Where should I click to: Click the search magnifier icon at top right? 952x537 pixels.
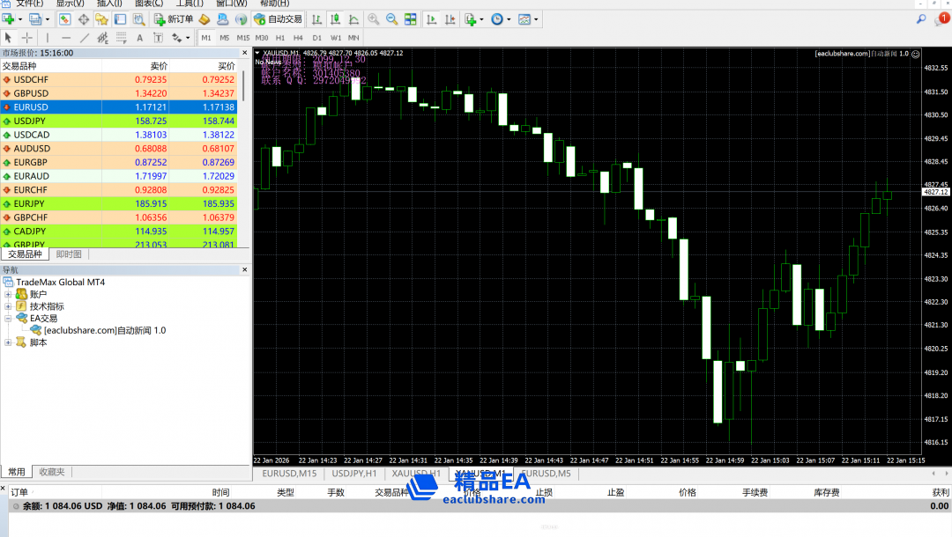[922, 18]
